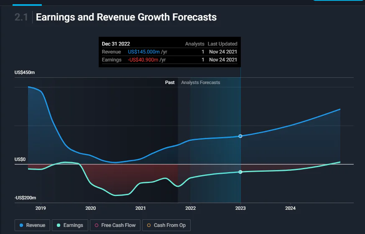Click the Earnings and Revenue Growth Forecasts heading
Screen dimensions: 365x234
pos(126,17)
